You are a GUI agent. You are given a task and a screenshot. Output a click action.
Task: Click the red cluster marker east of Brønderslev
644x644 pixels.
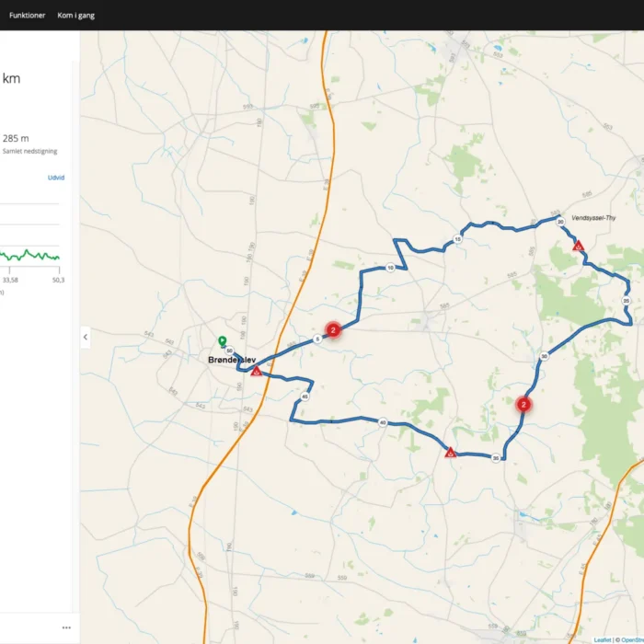[333, 329]
